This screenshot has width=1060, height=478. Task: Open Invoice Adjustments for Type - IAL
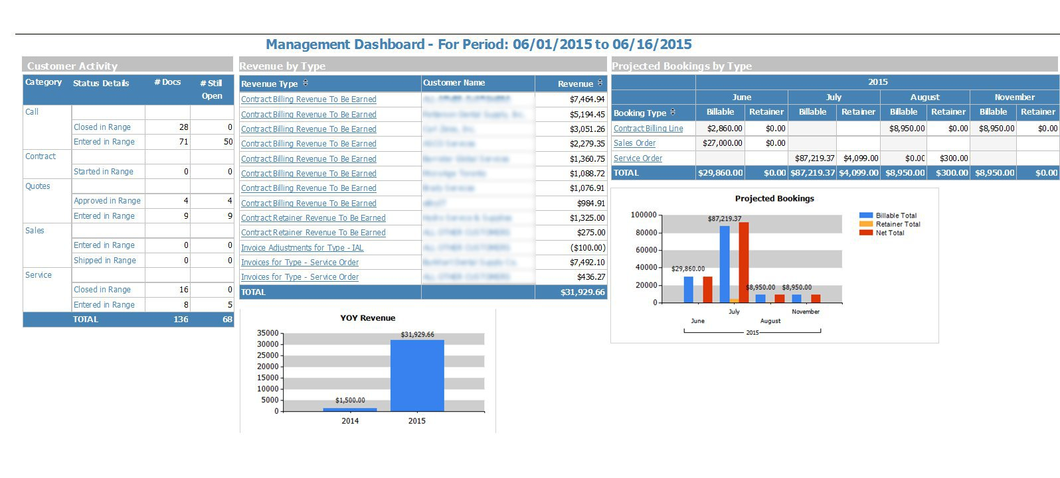302,248
